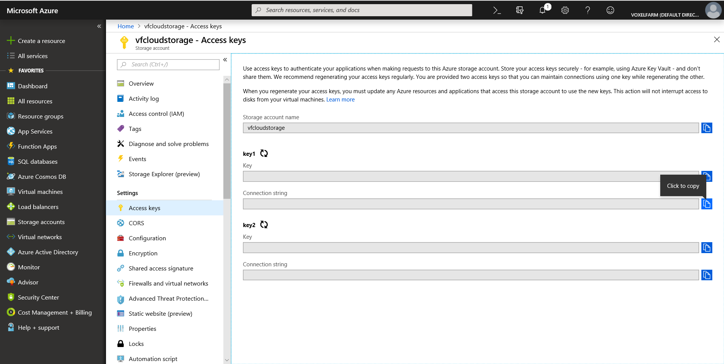
Task: Click the resource menu Search (Ctrl+/) field
Action: [x=168, y=65]
